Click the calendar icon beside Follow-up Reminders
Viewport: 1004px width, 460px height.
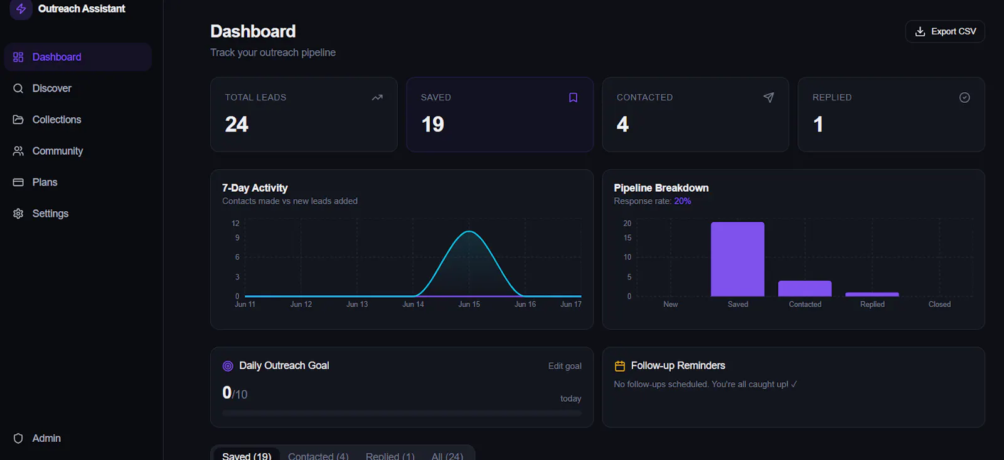click(620, 366)
